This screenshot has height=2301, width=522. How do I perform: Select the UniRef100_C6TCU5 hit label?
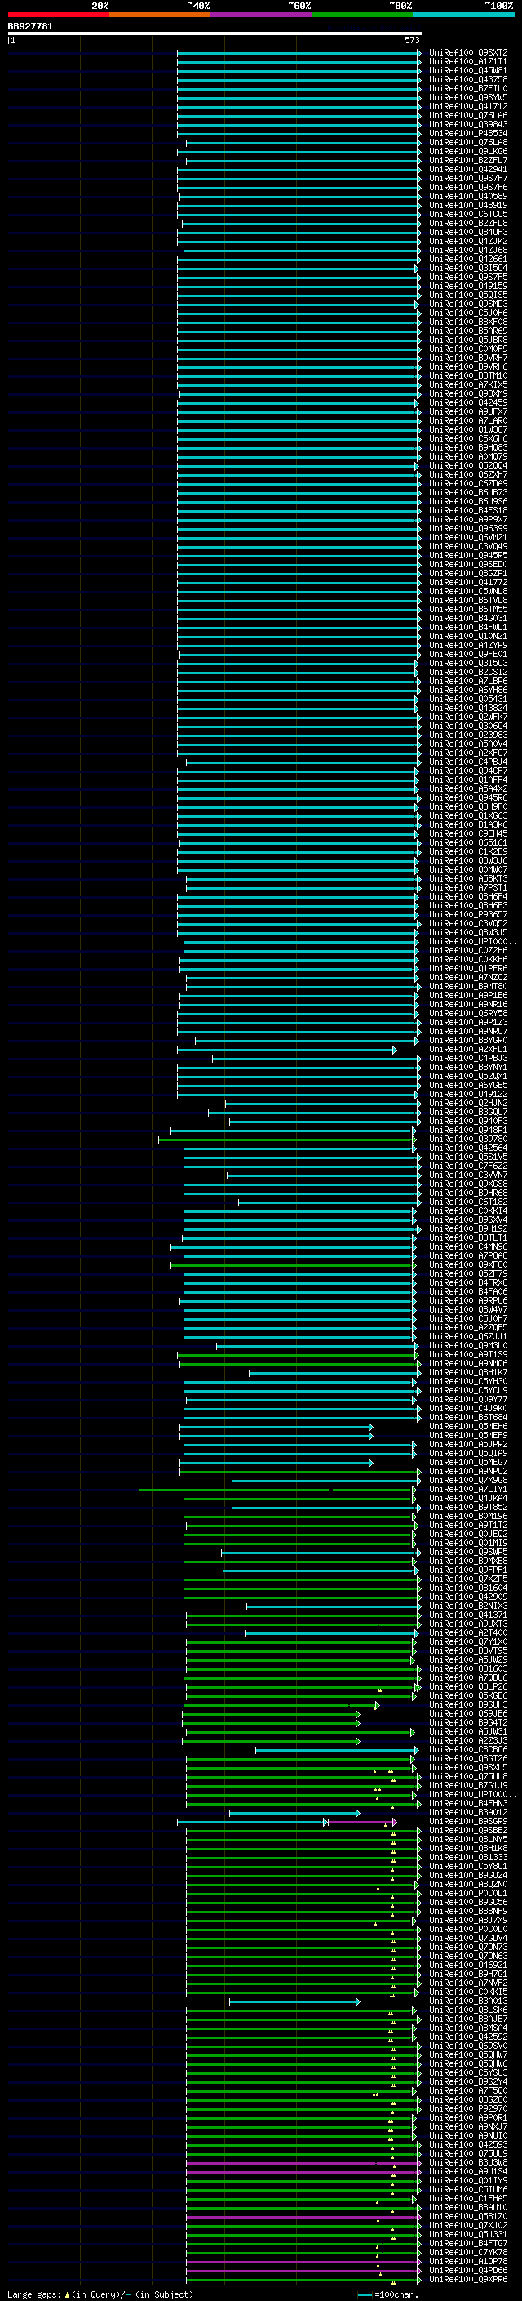[x=468, y=215]
